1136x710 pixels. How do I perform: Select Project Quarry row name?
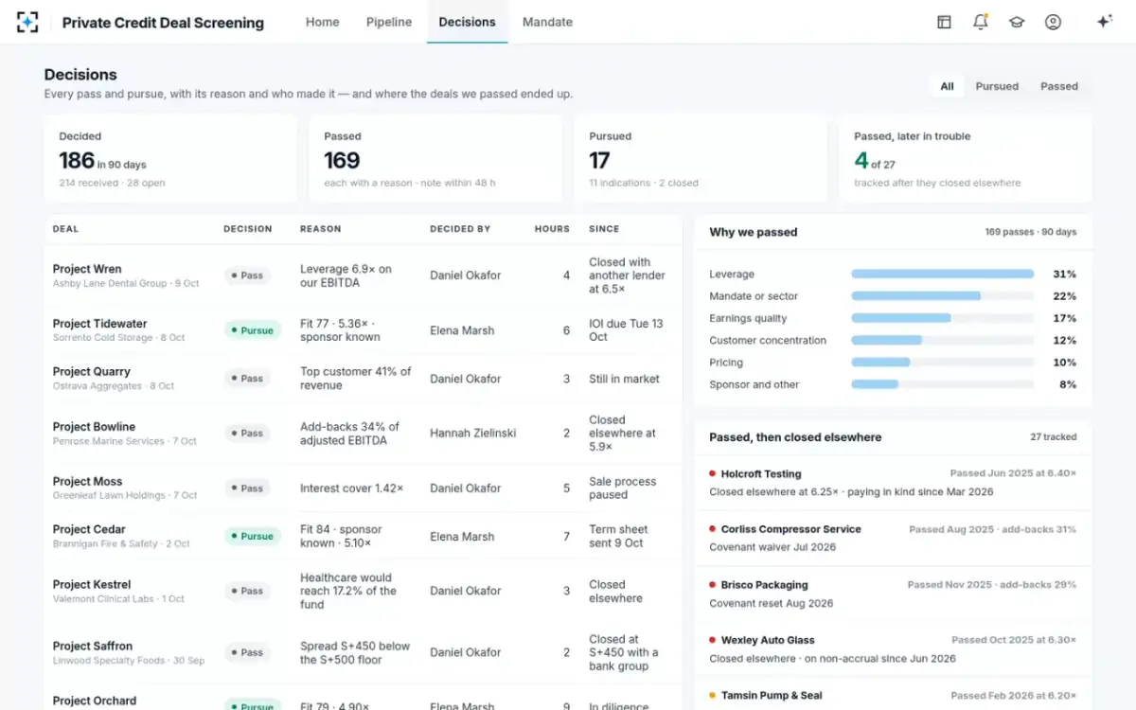coord(92,372)
